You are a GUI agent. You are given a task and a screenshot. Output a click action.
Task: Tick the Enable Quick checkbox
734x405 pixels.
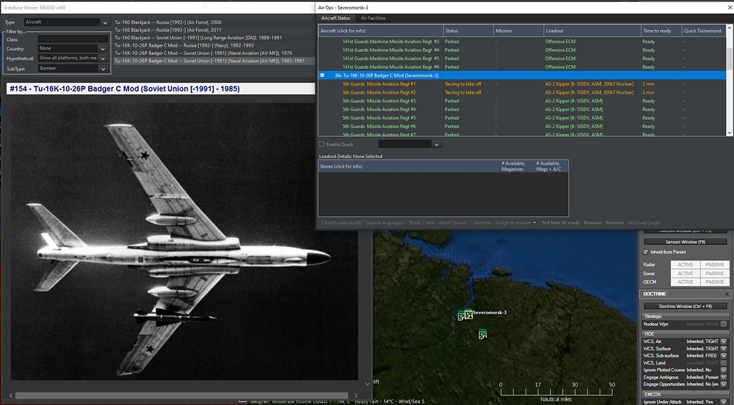(322, 144)
